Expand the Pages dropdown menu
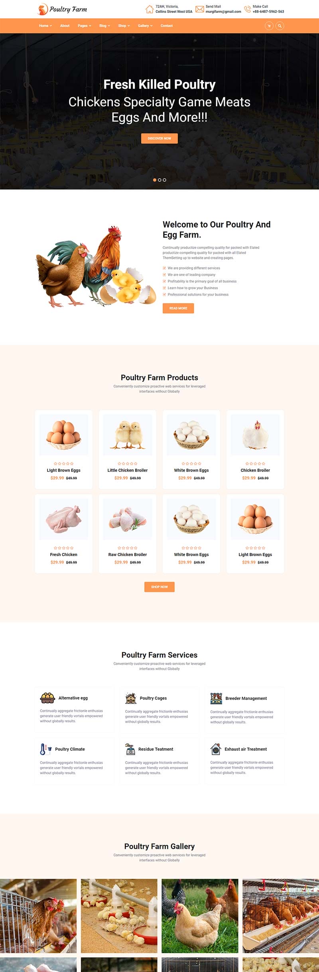This screenshot has height=972, width=319. point(85,26)
